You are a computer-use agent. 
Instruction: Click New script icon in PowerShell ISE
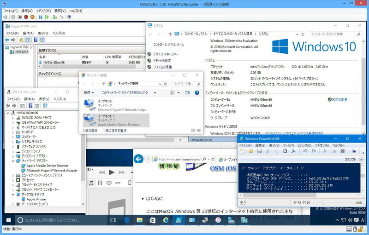(x=243, y=151)
